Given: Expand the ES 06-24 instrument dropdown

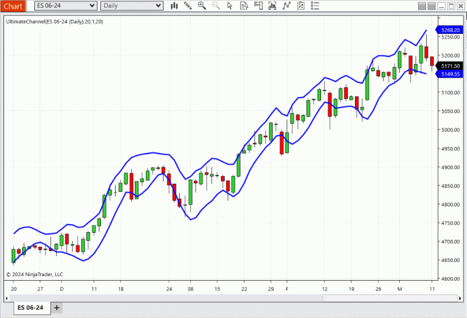Looking at the screenshot, I should click(65, 6).
